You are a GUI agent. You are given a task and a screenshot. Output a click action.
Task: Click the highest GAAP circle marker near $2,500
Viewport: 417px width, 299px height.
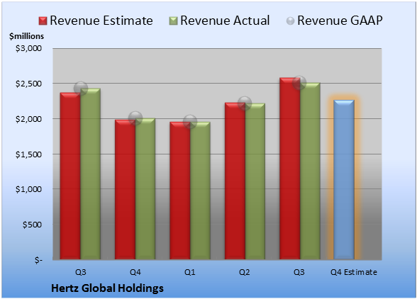(x=299, y=83)
